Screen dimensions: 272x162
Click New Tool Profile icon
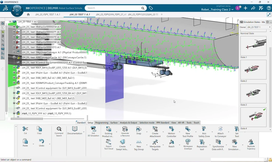pyautogui.click(x=188, y=129)
